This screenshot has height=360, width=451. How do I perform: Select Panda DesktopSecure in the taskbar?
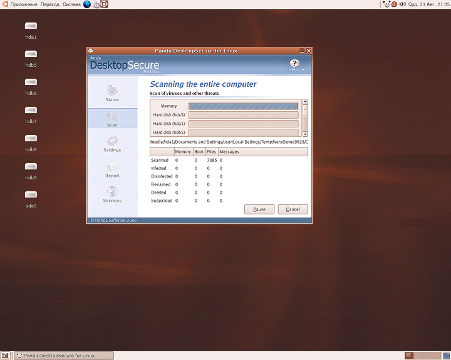(x=64, y=356)
